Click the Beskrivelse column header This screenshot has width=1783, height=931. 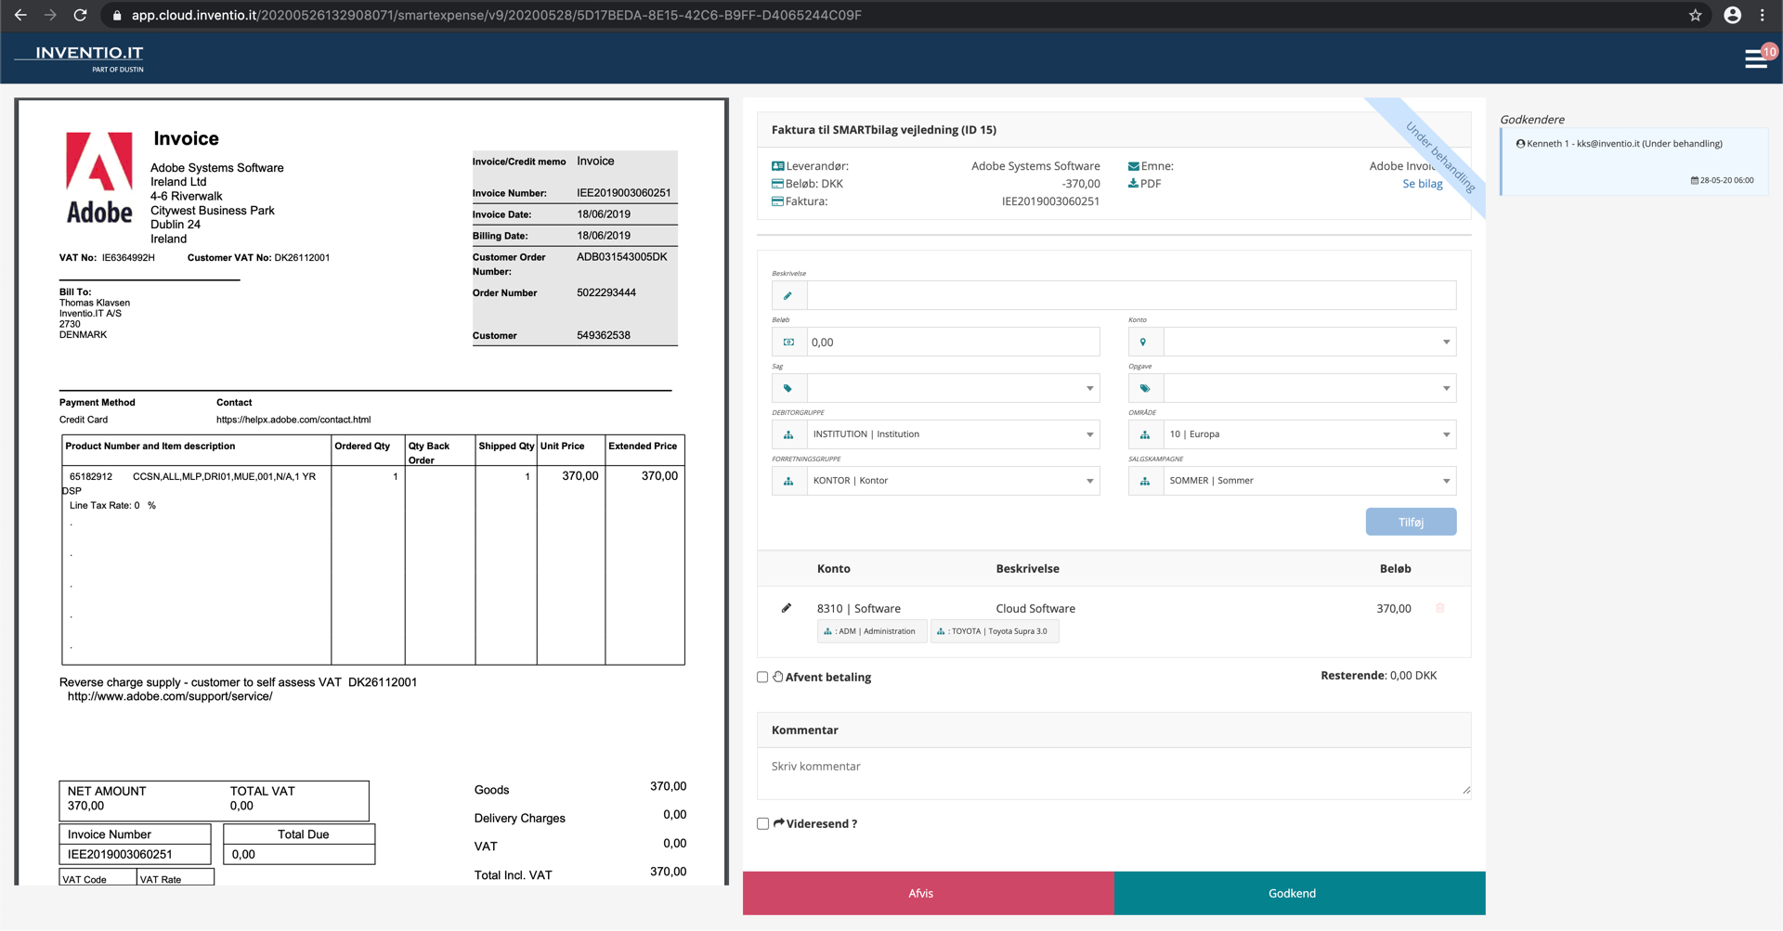click(x=1027, y=568)
